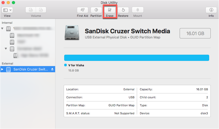The image size is (219, 129).
Task: Expand the SanDisk Cruzer Switch disk
Action: [x=2, y=69]
